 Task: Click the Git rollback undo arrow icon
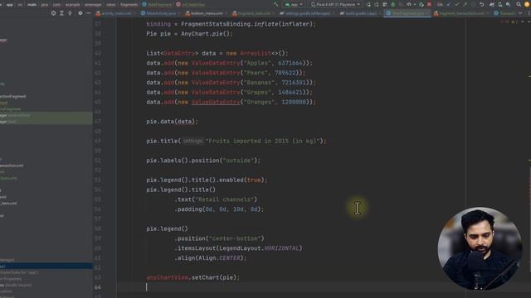pyautogui.click(x=481, y=4)
